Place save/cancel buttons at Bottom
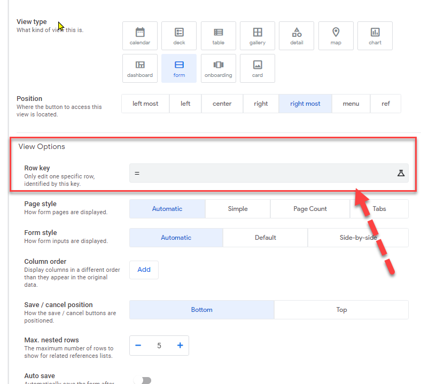The height and width of the screenshot is (384, 421). click(x=201, y=310)
